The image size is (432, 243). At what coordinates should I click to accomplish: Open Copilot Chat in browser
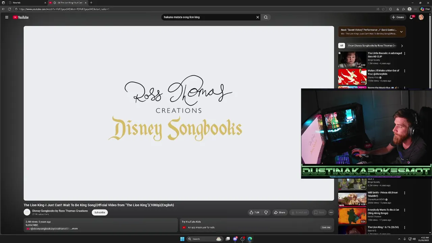point(425,9)
